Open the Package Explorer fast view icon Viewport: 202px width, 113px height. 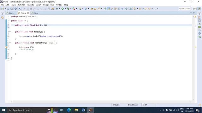pyautogui.click(x=2, y=18)
